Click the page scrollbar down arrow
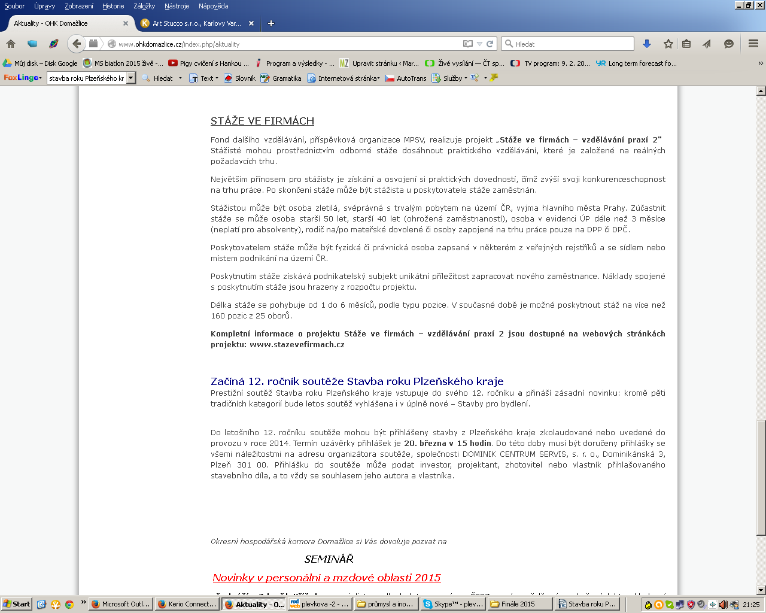The image size is (766, 613). [x=761, y=591]
